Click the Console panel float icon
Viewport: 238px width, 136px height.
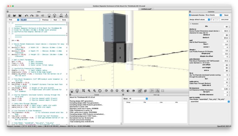[x=70, y=95]
